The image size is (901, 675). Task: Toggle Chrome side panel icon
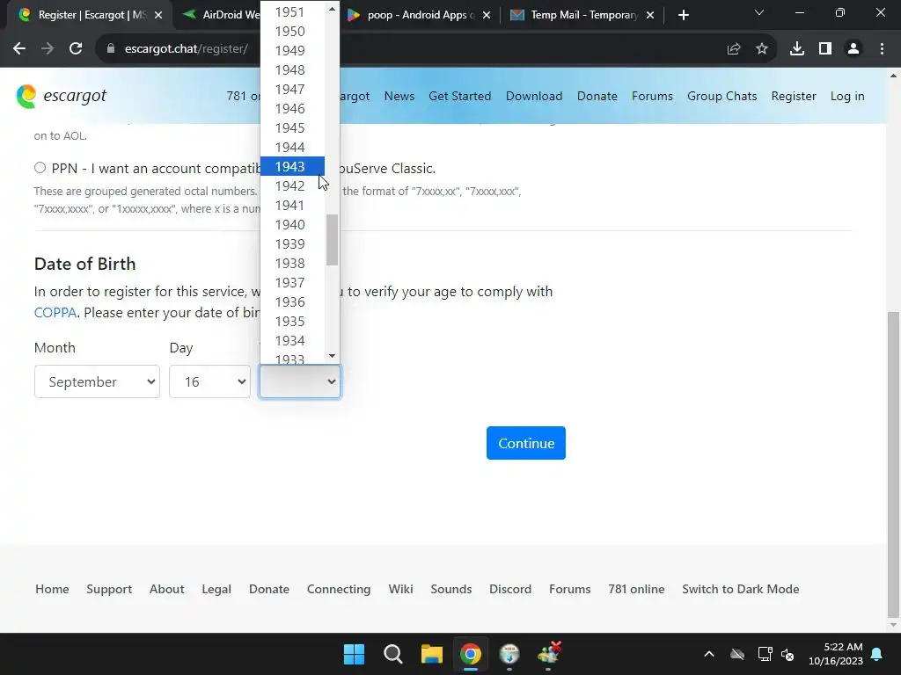click(825, 49)
